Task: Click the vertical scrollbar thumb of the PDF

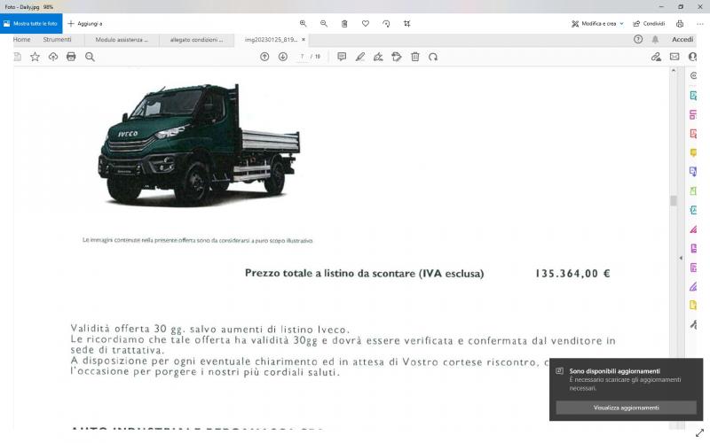Action: coord(673,200)
